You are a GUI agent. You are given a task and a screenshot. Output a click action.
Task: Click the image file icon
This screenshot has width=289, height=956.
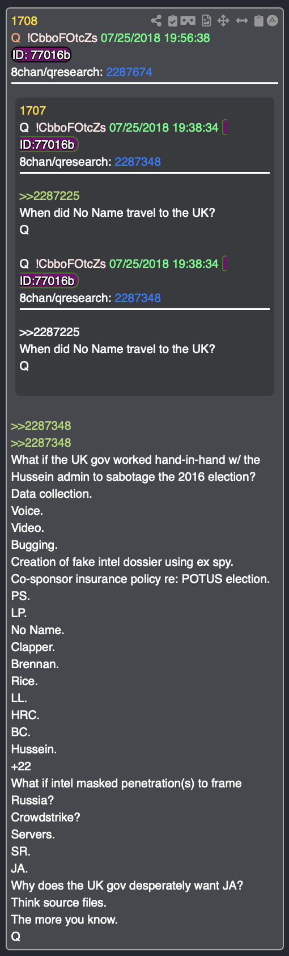(206, 21)
